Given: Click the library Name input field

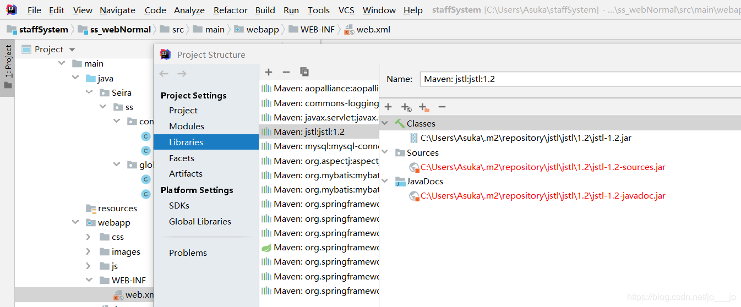Looking at the screenshot, I should click(x=580, y=79).
